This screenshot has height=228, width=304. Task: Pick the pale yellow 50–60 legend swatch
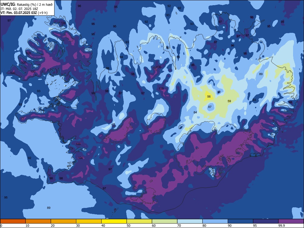140,221
